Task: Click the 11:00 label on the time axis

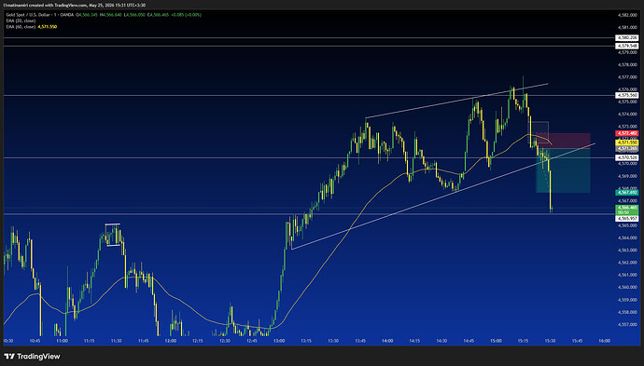Action: (62, 341)
